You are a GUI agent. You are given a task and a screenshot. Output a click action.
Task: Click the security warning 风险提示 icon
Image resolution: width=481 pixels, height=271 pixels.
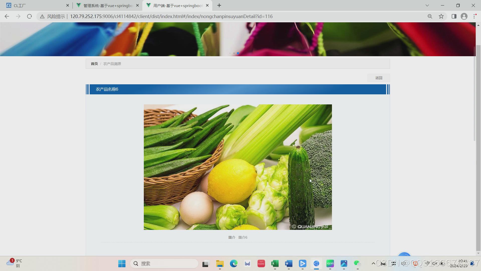tap(42, 16)
